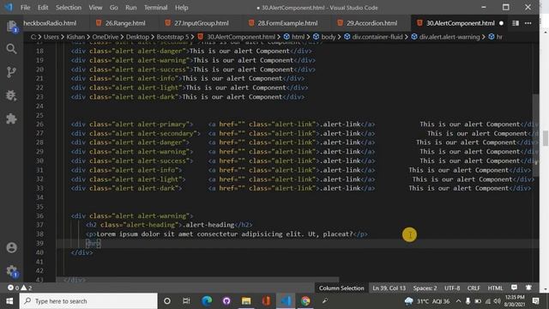Screen dimensions: 549x309
Task: Click the vertical editor scrollbar thumb
Action: 535,135
